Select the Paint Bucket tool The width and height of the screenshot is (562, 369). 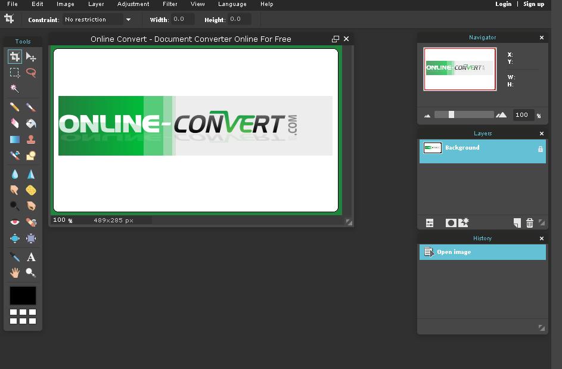pyautogui.click(x=31, y=123)
